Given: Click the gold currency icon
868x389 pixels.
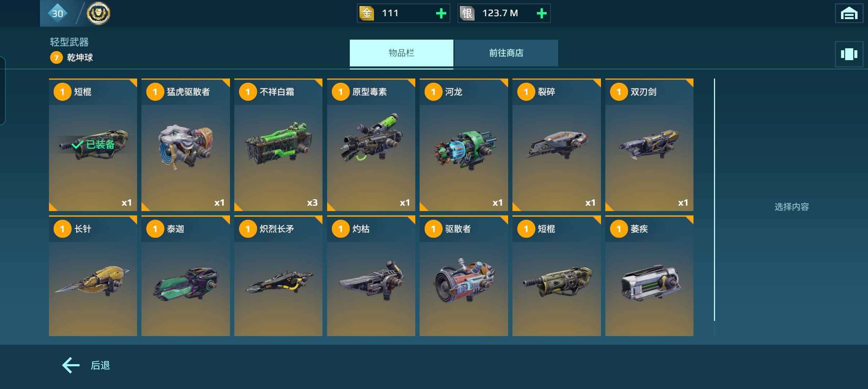Looking at the screenshot, I should coord(367,14).
